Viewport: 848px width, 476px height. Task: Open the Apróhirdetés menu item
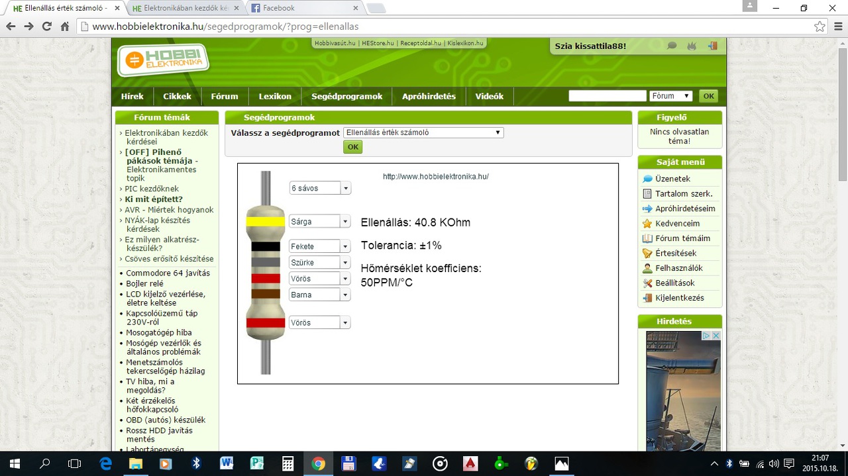click(429, 96)
